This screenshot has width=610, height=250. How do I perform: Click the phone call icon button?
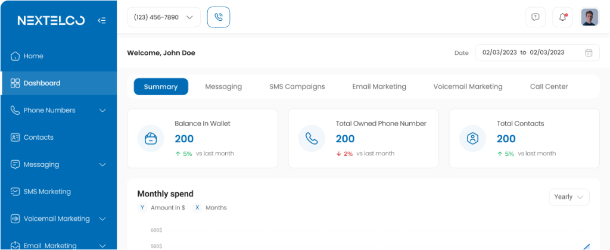tap(219, 17)
